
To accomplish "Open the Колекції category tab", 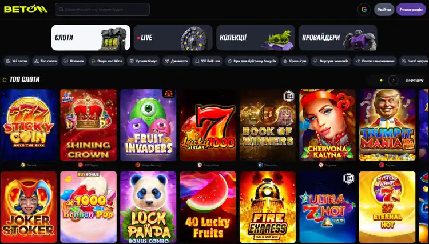I will coord(256,38).
